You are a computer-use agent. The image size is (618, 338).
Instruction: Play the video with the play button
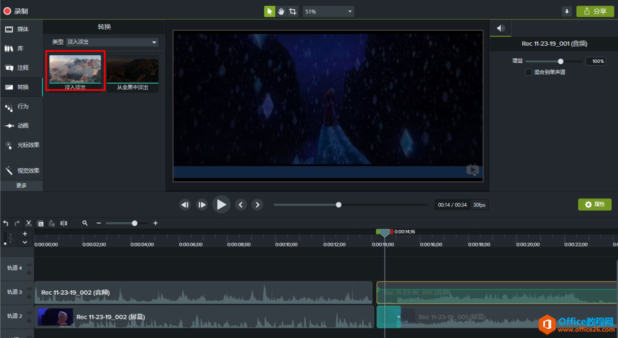[221, 205]
